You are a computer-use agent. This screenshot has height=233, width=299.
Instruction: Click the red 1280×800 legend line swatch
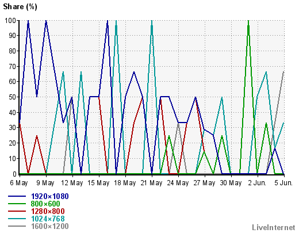[x=17, y=211]
